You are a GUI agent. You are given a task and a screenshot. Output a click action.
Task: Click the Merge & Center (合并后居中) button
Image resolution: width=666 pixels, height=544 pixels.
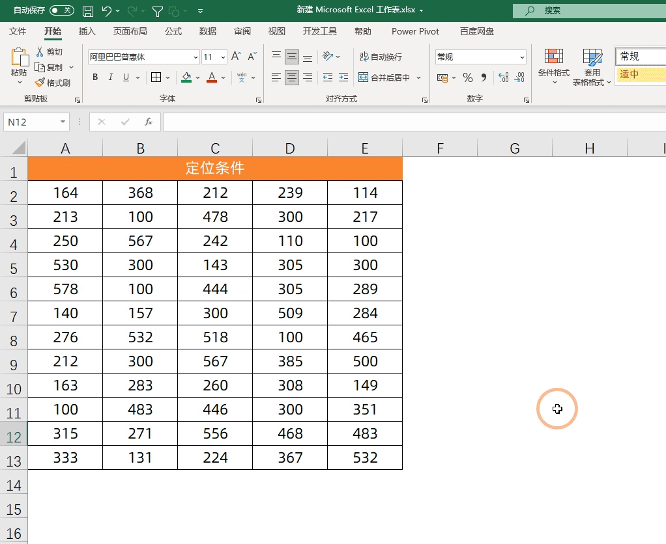[384, 77]
